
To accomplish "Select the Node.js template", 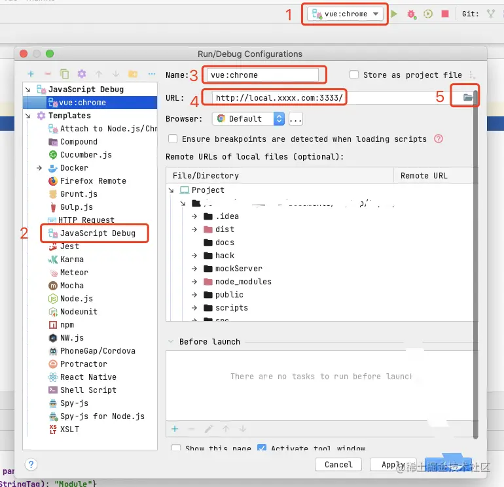I will coord(71,299).
